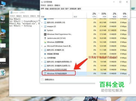The image size is (136, 101).
Task: Sort processes by 内存 33% column header
Action: click(102, 15)
